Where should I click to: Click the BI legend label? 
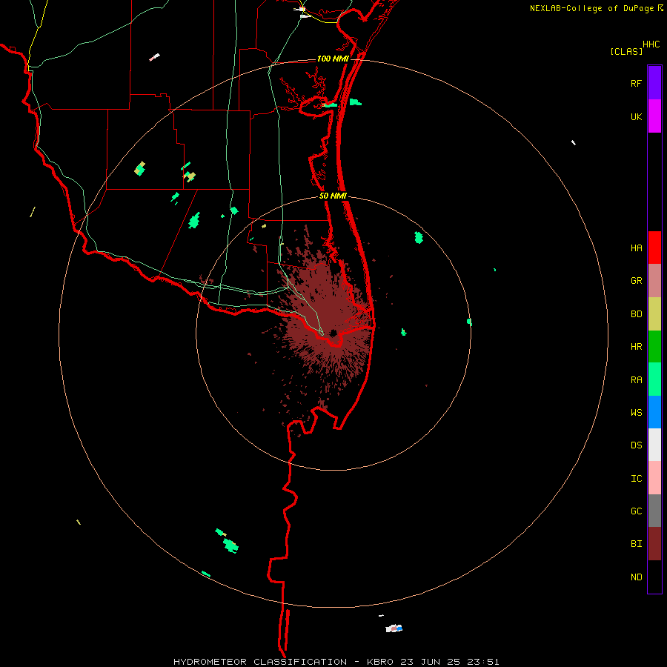[636, 544]
